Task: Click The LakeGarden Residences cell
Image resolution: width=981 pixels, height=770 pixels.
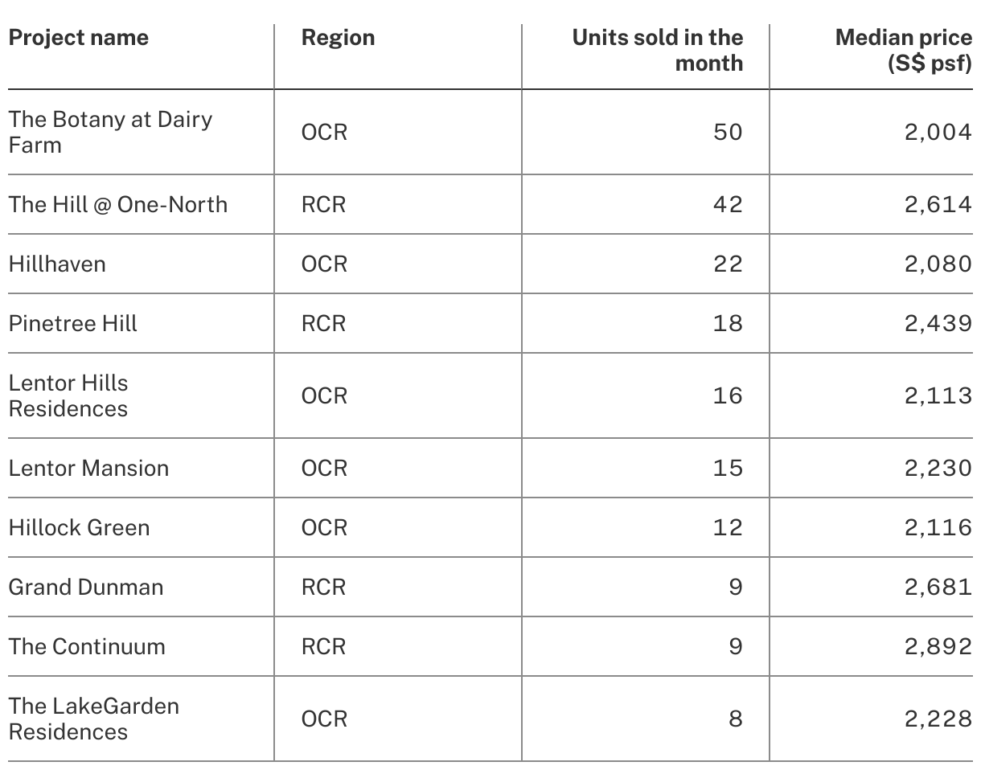Action: [93, 719]
